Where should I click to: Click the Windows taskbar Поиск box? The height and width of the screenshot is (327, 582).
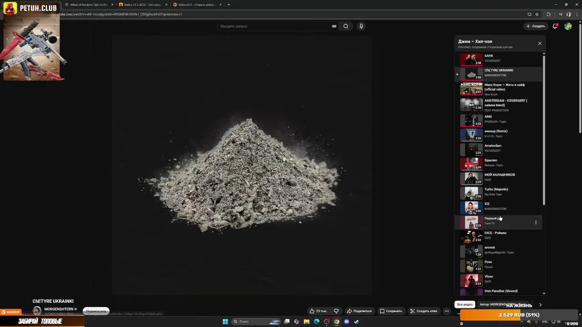[256, 322]
